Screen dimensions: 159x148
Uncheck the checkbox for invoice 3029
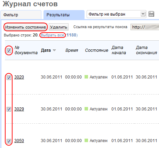(x=9, y=109)
